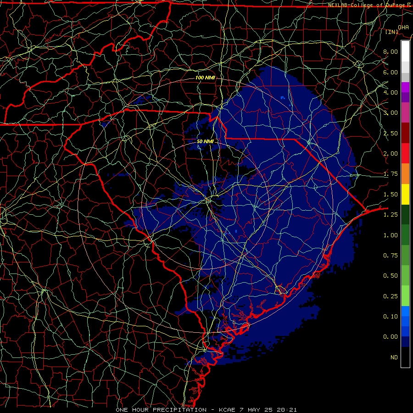This screenshot has height=413, width=413.
Task: Click the "4.00" legend value
Action: [x=391, y=92]
